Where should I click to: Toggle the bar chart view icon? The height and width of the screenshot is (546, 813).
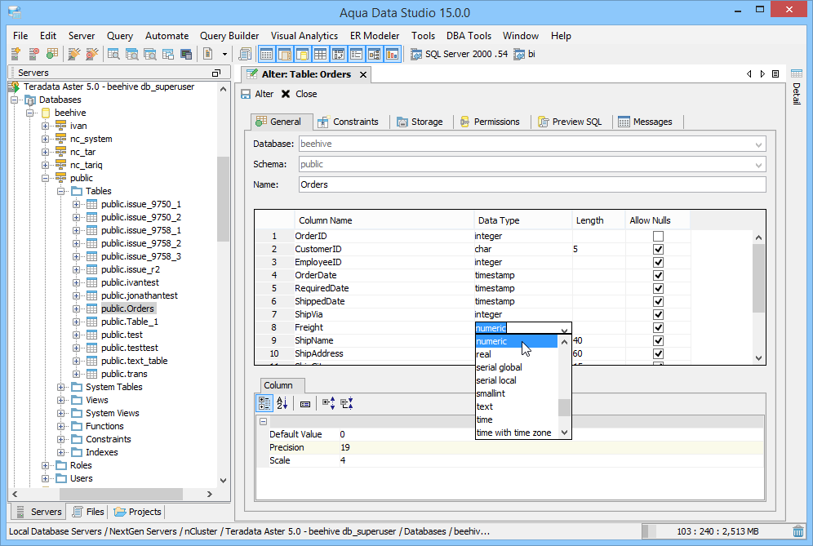click(393, 53)
